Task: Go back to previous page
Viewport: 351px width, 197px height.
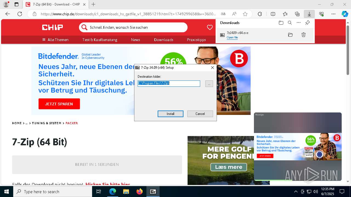Action: click(x=8, y=14)
